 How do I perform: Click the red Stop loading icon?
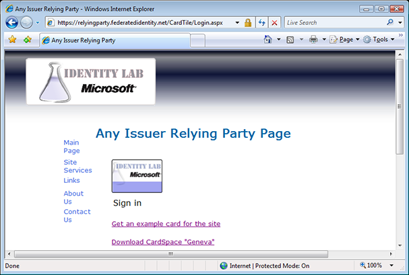(x=274, y=22)
